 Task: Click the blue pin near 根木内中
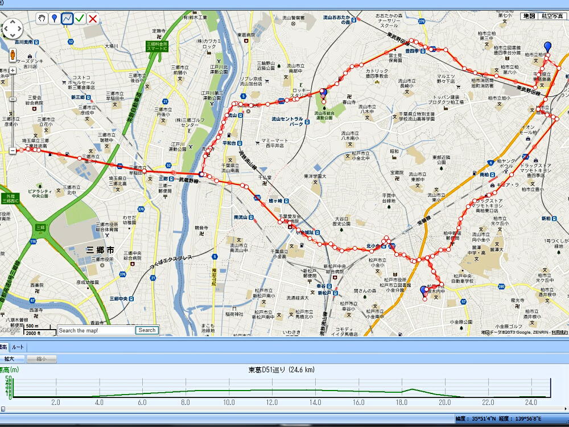tap(423, 291)
